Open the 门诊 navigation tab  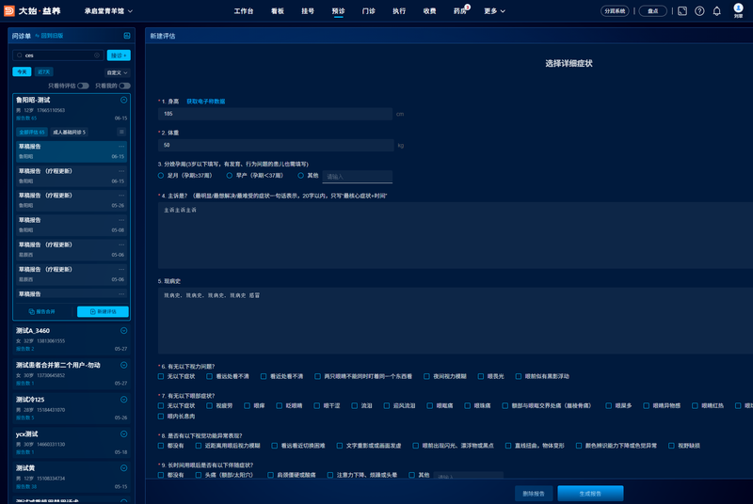[x=369, y=11]
